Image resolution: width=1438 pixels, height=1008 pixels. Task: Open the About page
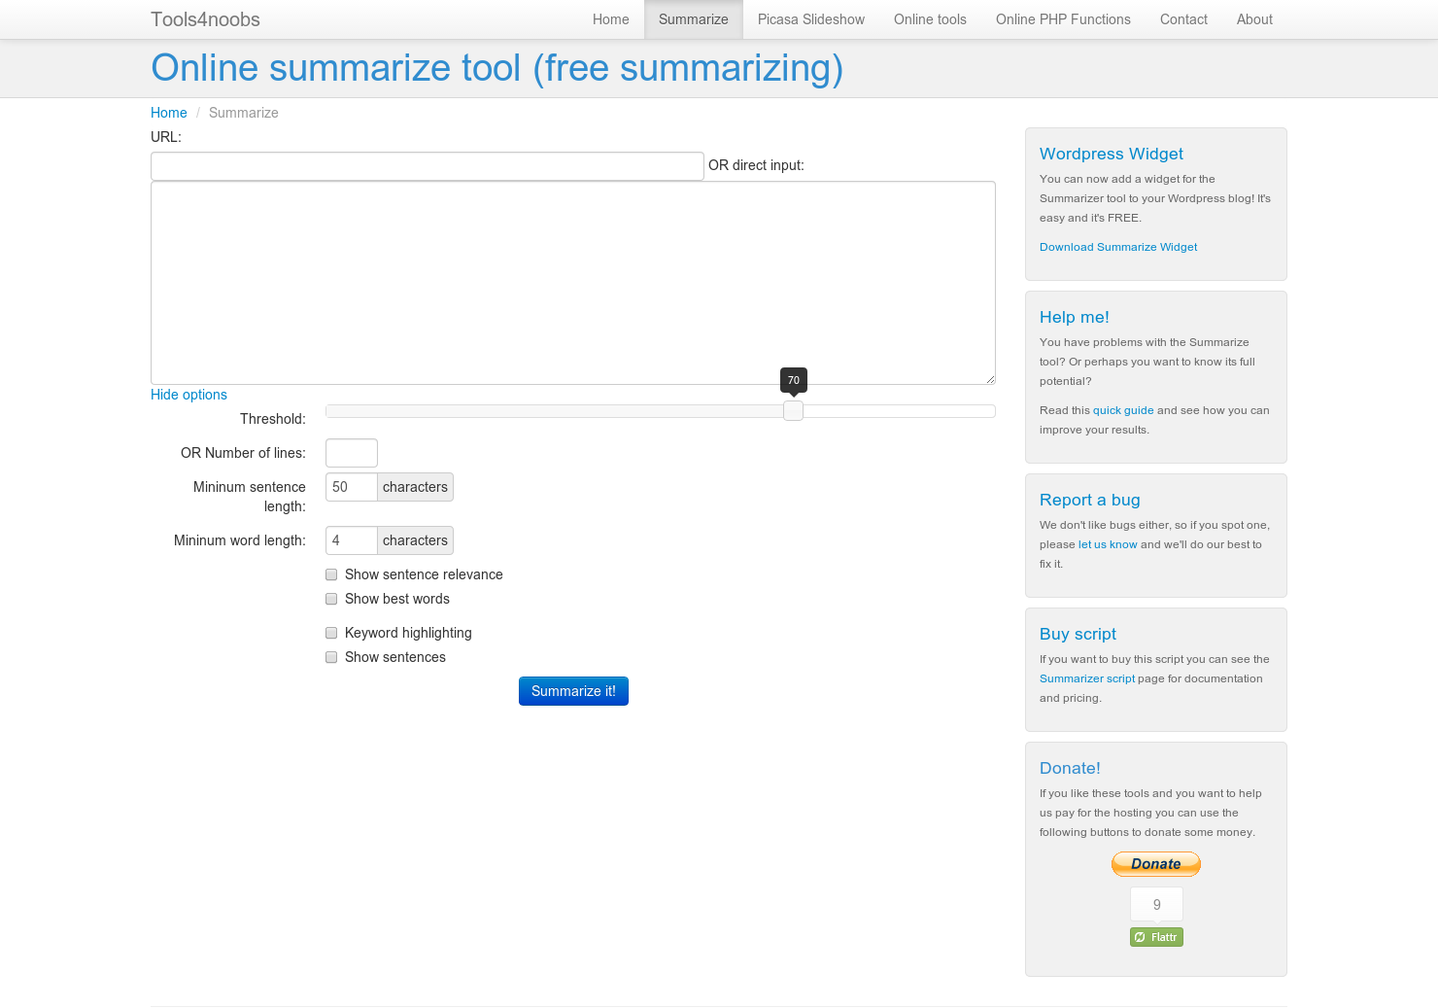1254,19
